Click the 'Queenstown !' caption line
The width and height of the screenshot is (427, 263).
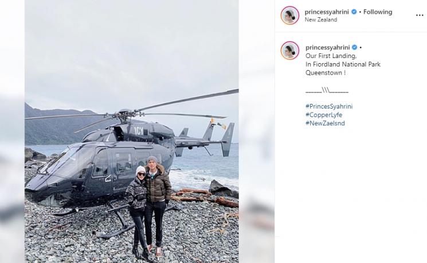pyautogui.click(x=326, y=73)
